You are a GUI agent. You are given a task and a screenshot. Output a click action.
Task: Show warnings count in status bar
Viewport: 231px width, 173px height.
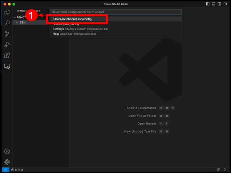[20, 170]
